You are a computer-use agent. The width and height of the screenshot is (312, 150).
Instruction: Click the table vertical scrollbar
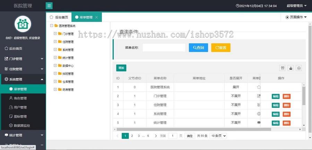pos(304,96)
